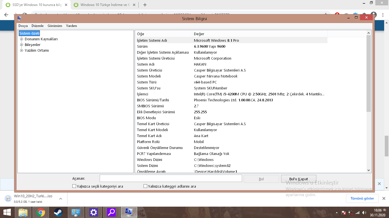Click the "Platform Rolü" row label

[148, 142]
